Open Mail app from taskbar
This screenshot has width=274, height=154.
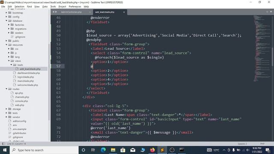click(133, 150)
